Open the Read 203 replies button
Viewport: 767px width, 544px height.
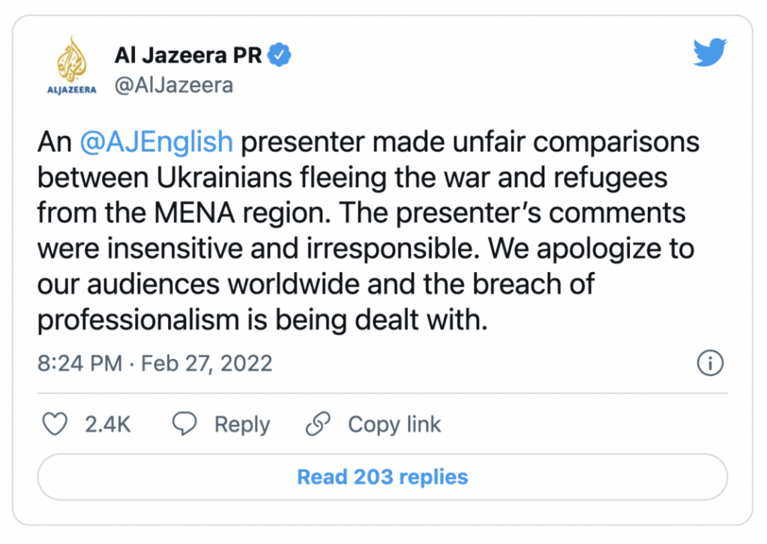[x=382, y=477]
